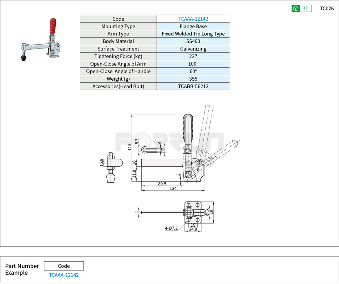This screenshot has height=284, width=339.
Task: Click the Arm Type table row
Action: pos(118,34)
